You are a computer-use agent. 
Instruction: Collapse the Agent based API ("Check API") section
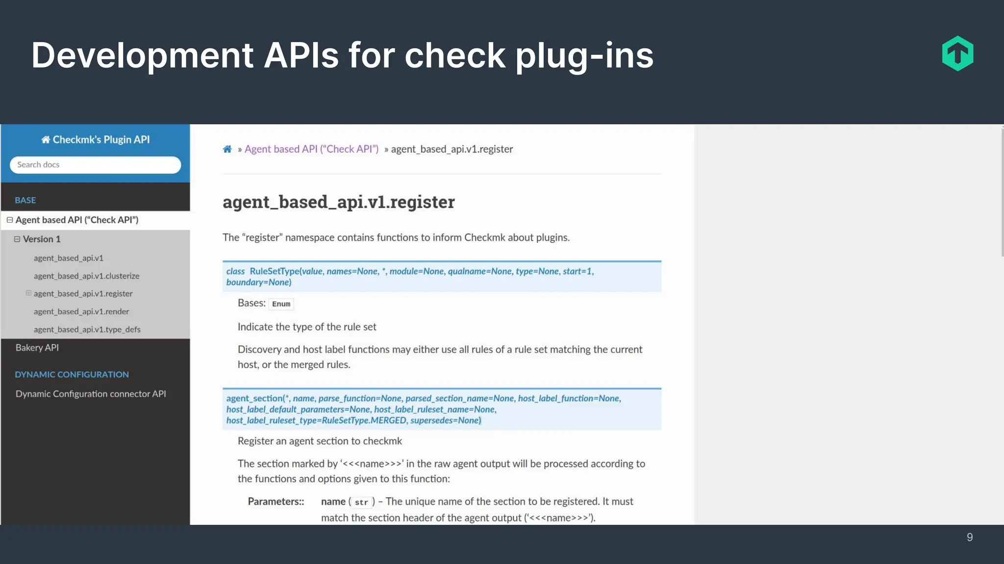[x=9, y=220]
